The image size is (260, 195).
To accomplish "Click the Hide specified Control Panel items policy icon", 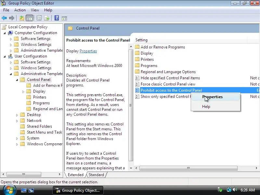I will (x=137, y=78).
